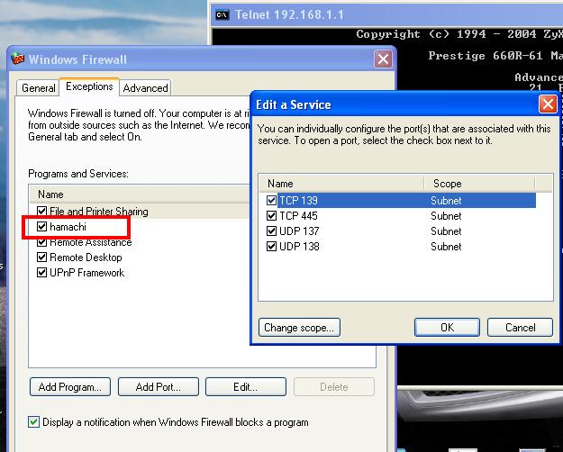Select UPnP Framework entry in list
Image resolution: width=563 pixels, height=452 pixels.
click(x=86, y=273)
